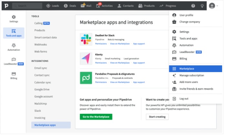Open Mailchimp integration

click(40, 104)
